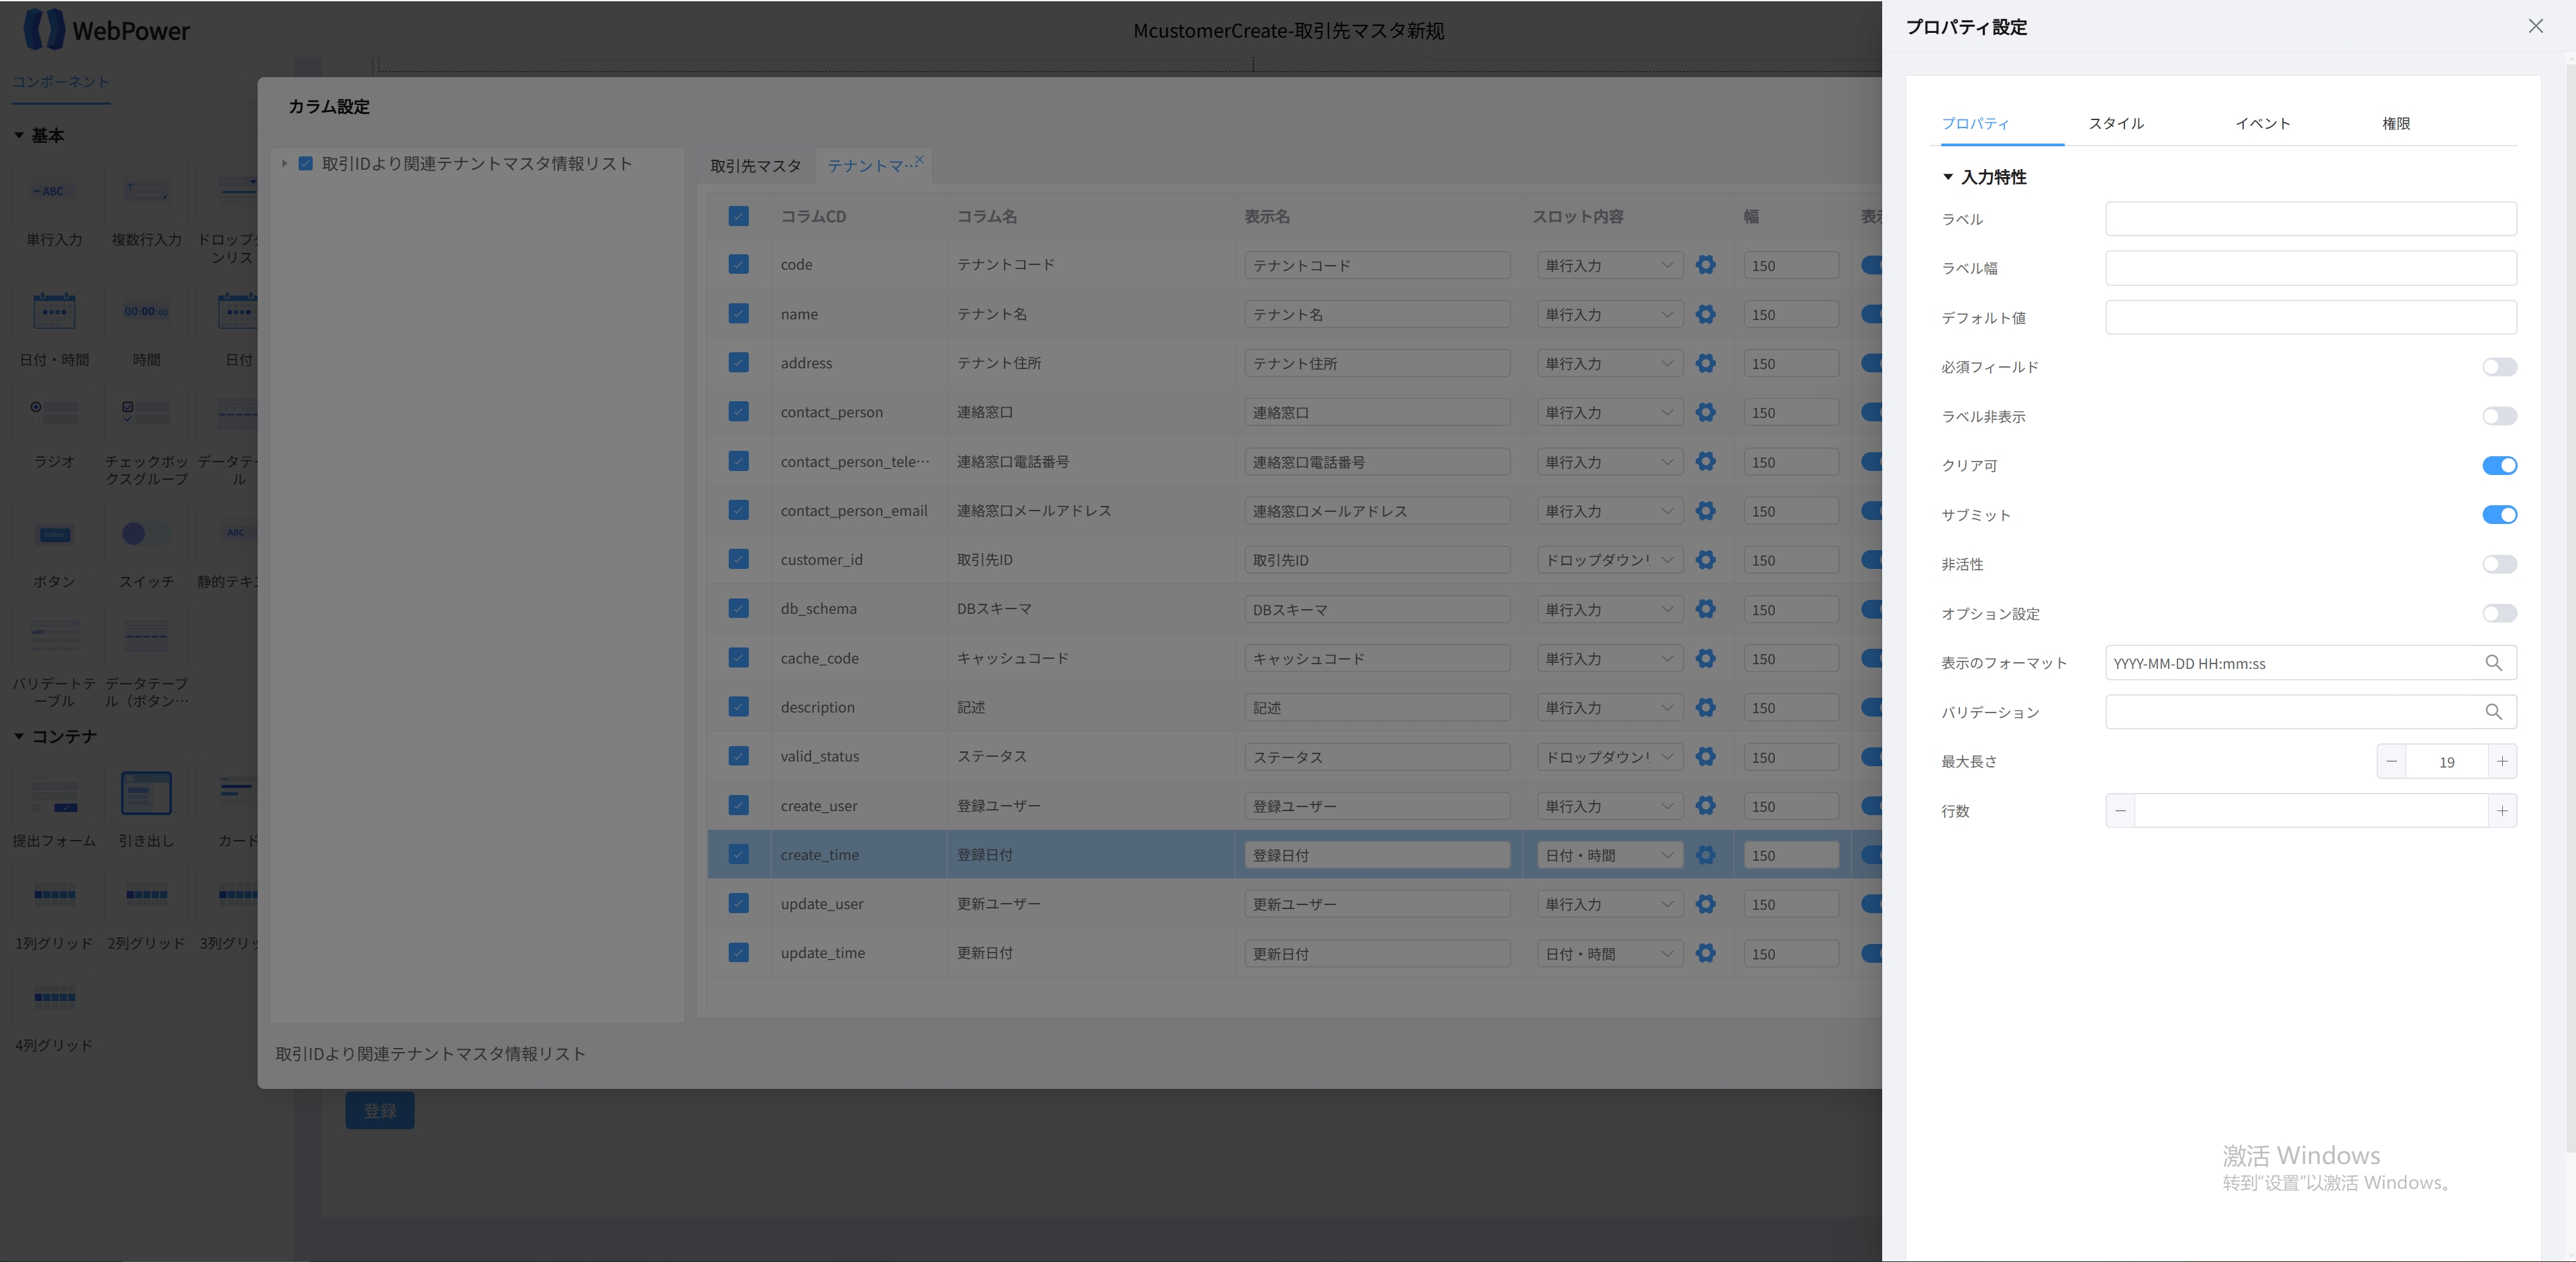Open settings gear for update_user row
This screenshot has height=1262, width=2576.
(1706, 904)
